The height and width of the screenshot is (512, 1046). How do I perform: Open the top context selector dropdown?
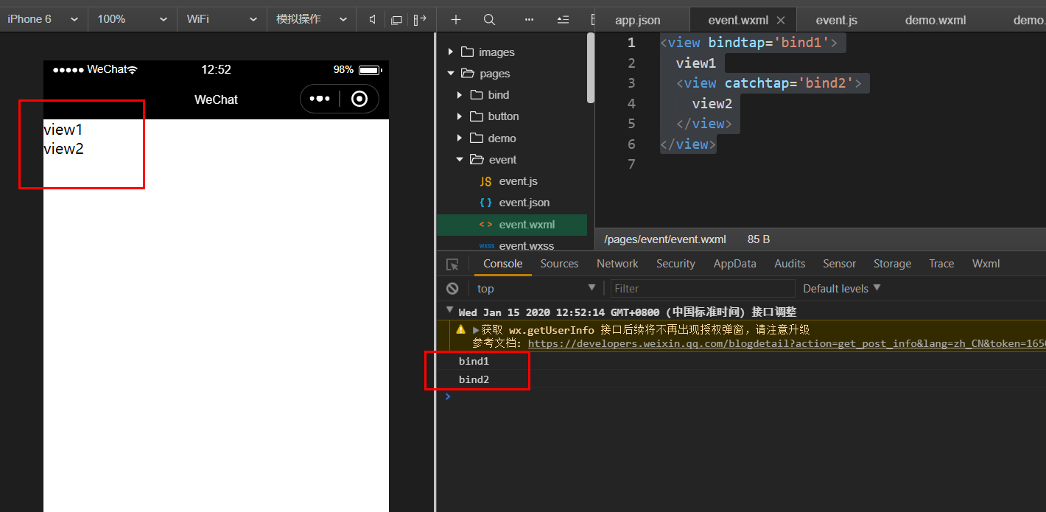tap(537, 289)
